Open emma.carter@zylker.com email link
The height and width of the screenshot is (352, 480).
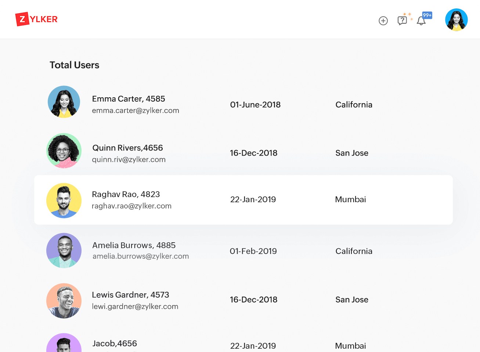(136, 110)
